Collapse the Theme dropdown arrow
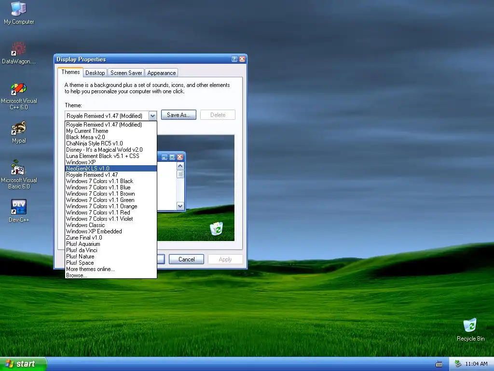Image resolution: width=494 pixels, height=371 pixels. [152, 116]
